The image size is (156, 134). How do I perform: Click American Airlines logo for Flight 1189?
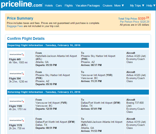17,101
